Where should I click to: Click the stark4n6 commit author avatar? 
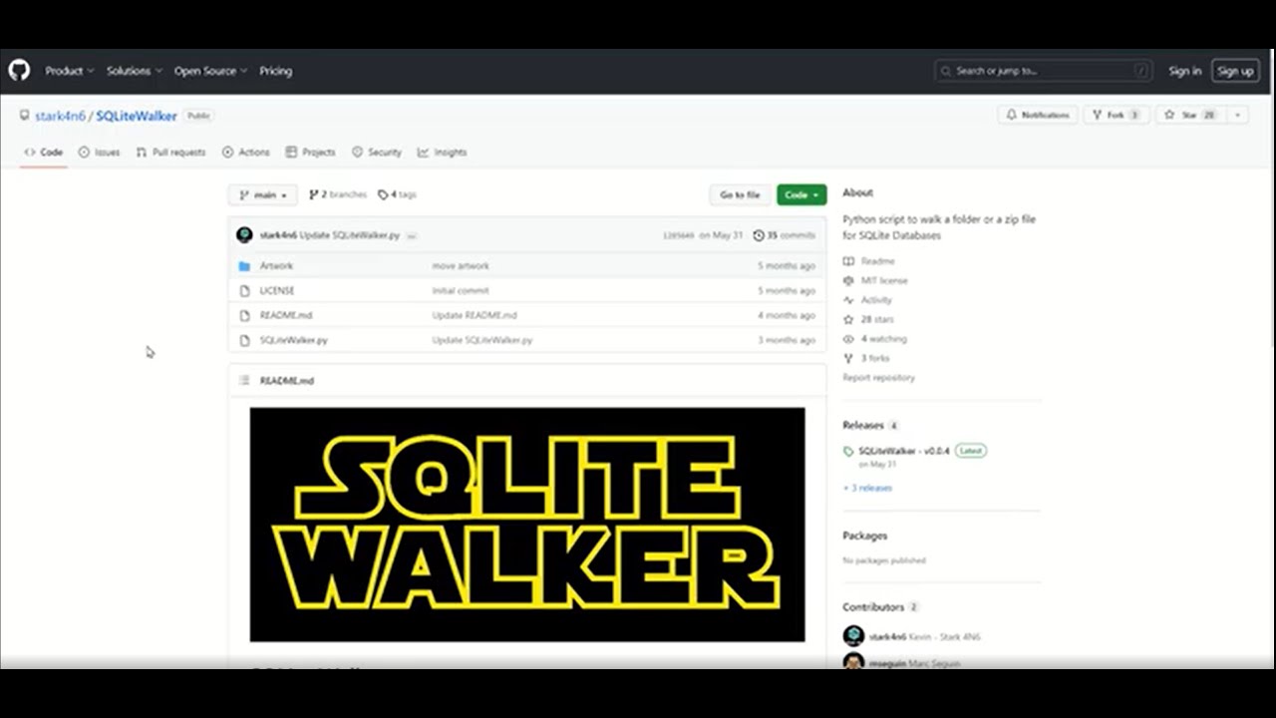click(x=244, y=235)
